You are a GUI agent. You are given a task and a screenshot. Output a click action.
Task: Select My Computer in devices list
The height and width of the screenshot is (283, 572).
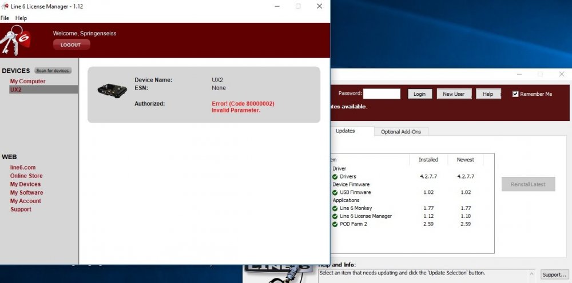27,82
